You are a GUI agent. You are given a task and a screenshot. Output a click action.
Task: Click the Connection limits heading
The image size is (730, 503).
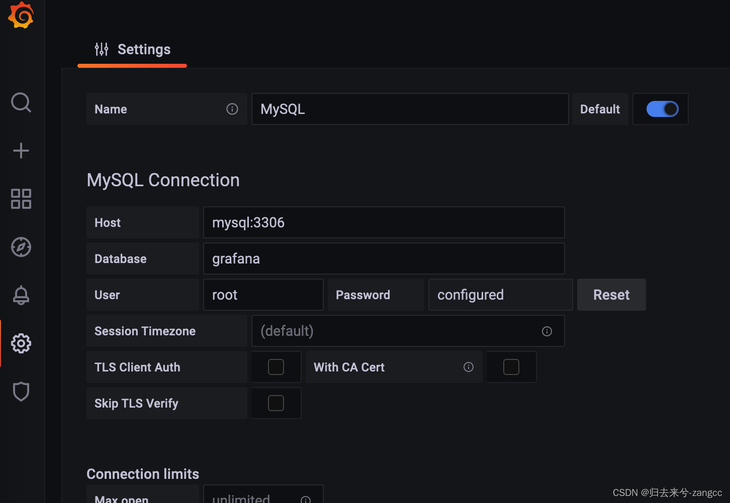pyautogui.click(x=143, y=474)
